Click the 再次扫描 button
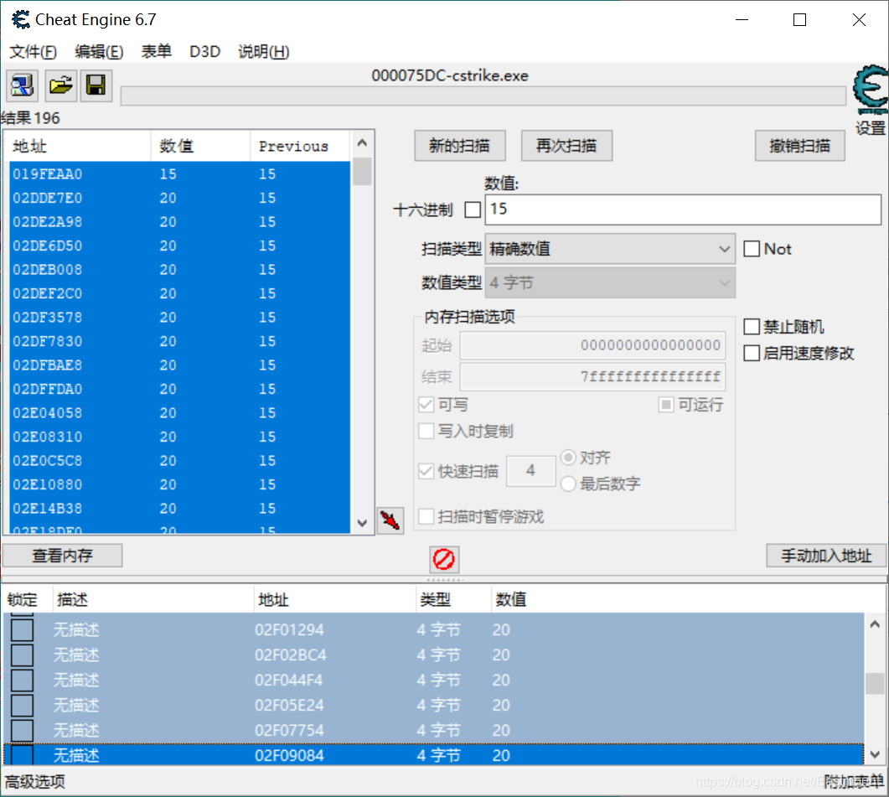This screenshot has width=889, height=797. (x=566, y=146)
